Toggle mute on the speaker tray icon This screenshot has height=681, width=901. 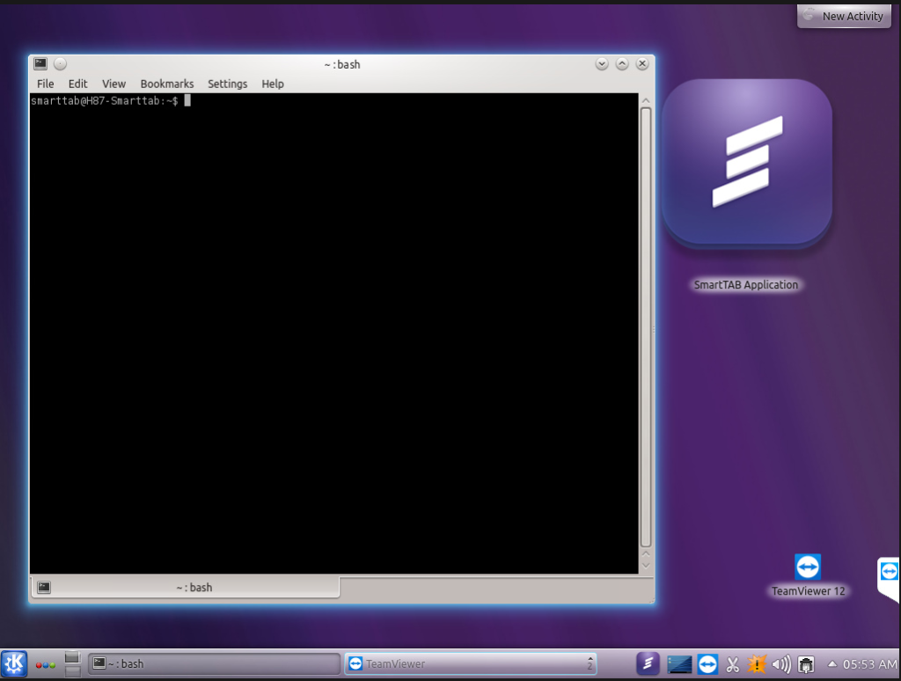pos(781,664)
